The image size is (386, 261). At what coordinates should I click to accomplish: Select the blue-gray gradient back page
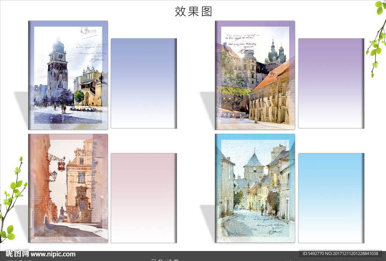point(144,83)
